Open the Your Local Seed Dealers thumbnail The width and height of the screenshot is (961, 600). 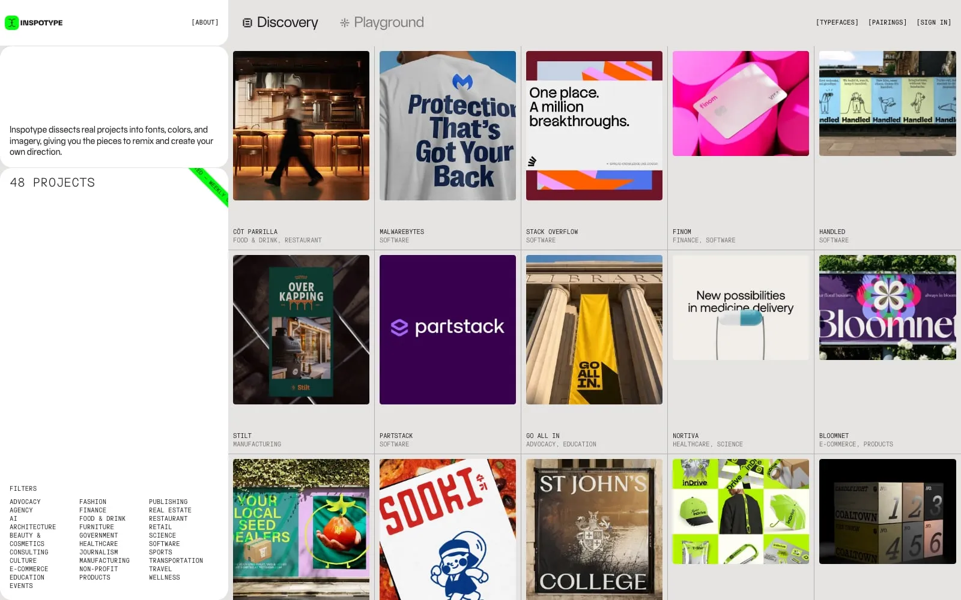(301, 529)
